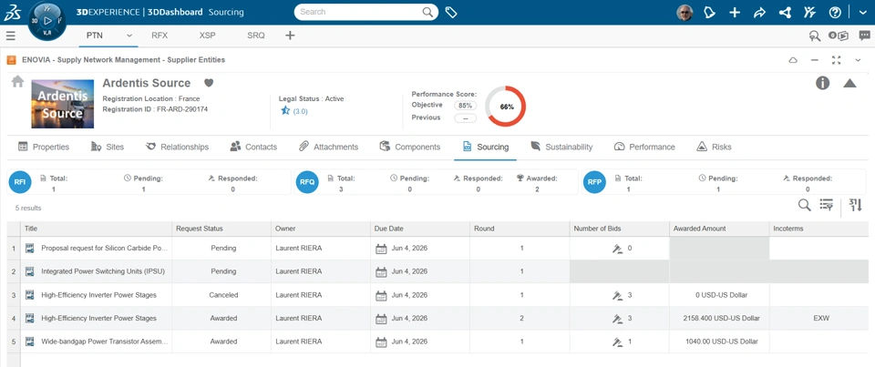Add a new dashboard tab with plus
Viewport: 875px width, 367px height.
(x=290, y=36)
